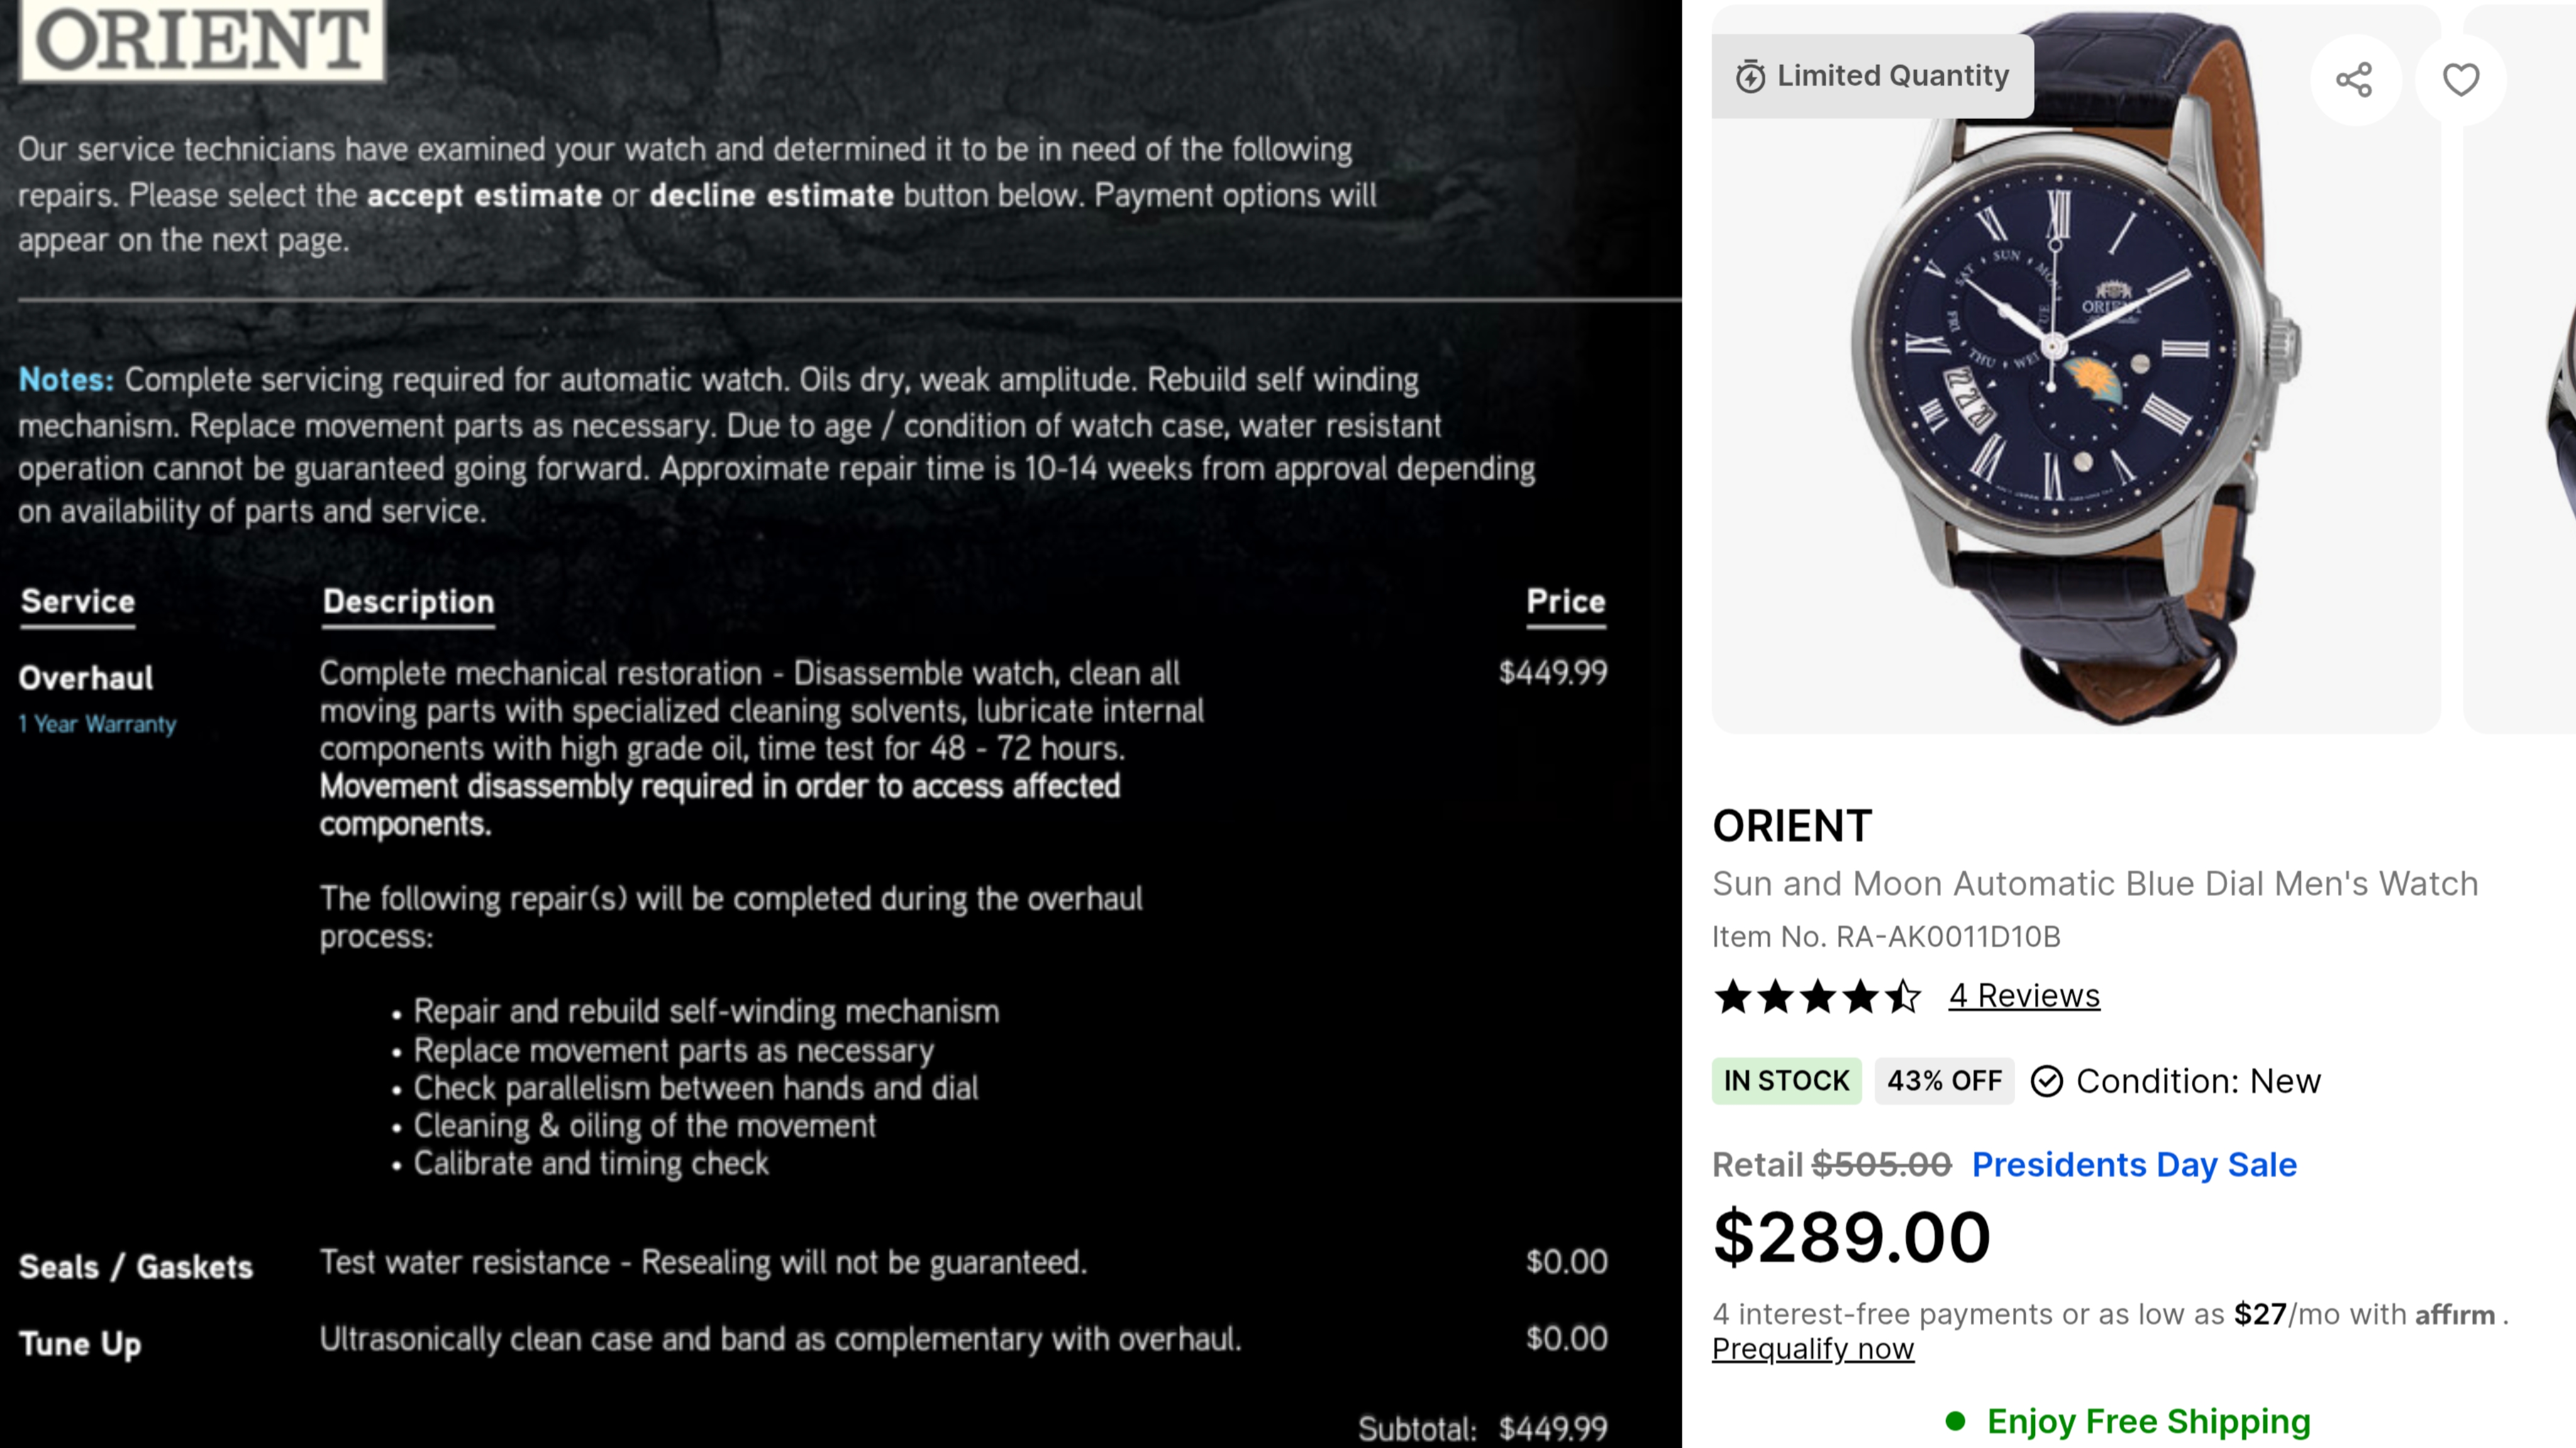
Task: Click the Limited Quantity timer icon
Action: coord(1750,77)
